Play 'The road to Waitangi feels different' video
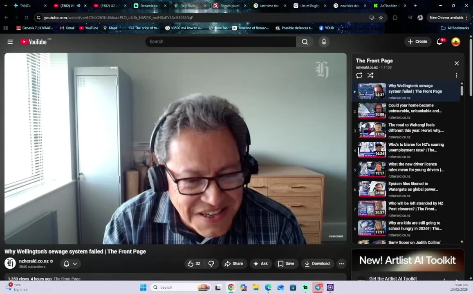The width and height of the screenshot is (473, 294). click(x=406, y=130)
